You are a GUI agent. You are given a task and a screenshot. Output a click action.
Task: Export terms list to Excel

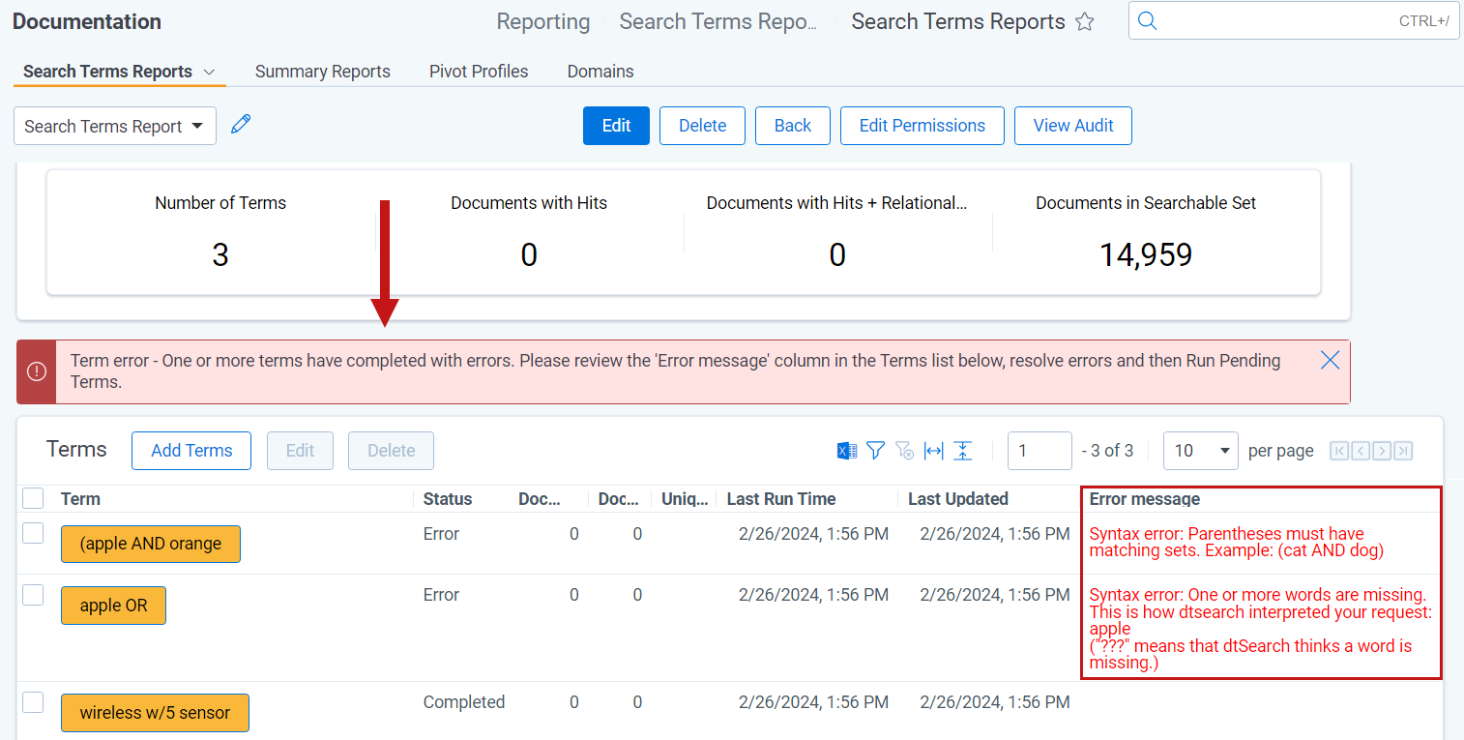pos(846,450)
